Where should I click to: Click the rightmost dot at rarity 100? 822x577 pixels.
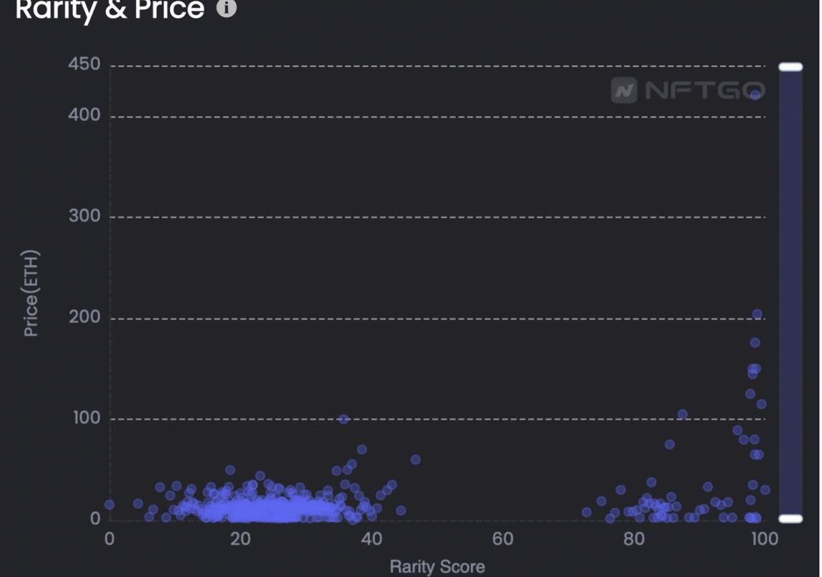(x=765, y=490)
